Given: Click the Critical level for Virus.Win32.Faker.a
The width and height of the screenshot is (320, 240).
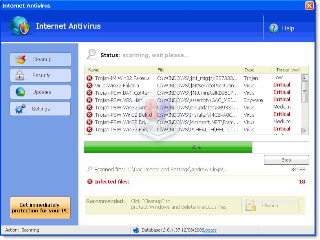Looking at the screenshot, I should [x=282, y=85].
